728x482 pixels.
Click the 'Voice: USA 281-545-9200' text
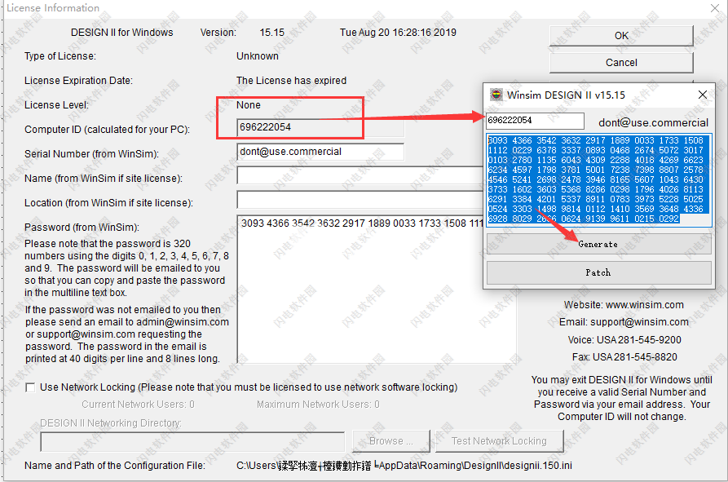(x=624, y=340)
